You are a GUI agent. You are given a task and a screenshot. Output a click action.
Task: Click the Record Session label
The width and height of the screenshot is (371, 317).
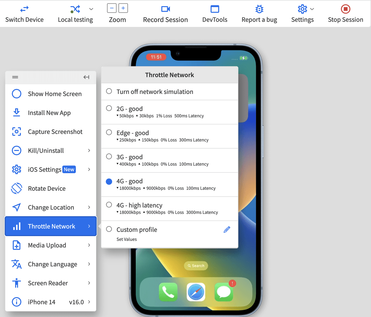[165, 20]
